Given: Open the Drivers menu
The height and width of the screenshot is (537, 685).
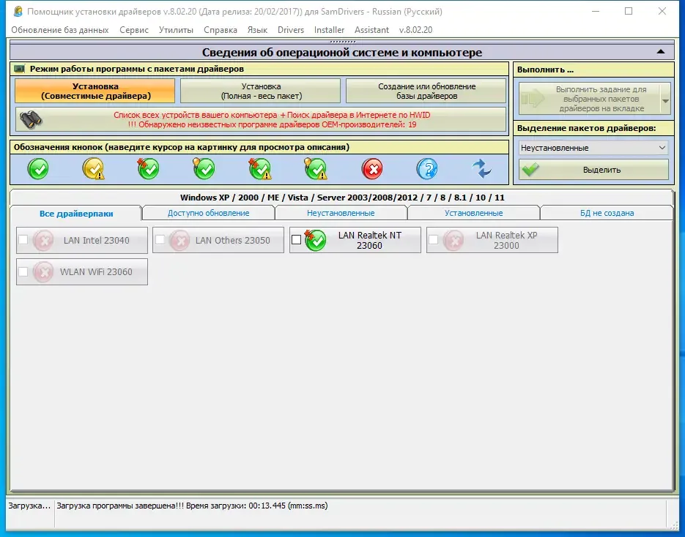Looking at the screenshot, I should (x=291, y=30).
